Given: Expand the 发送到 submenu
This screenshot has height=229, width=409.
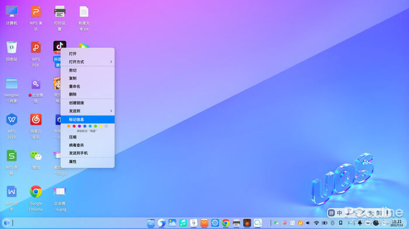Looking at the screenshot, I should tap(88, 111).
